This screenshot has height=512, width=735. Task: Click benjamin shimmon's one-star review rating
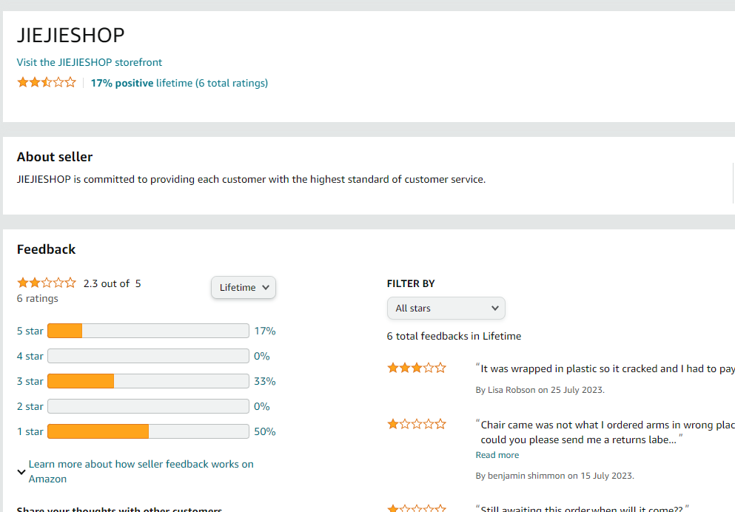coord(417,424)
